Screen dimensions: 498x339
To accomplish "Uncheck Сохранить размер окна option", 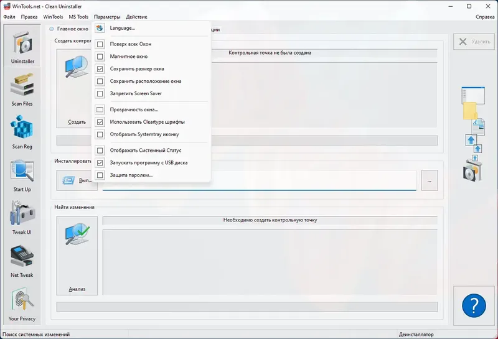I will [x=100, y=69].
